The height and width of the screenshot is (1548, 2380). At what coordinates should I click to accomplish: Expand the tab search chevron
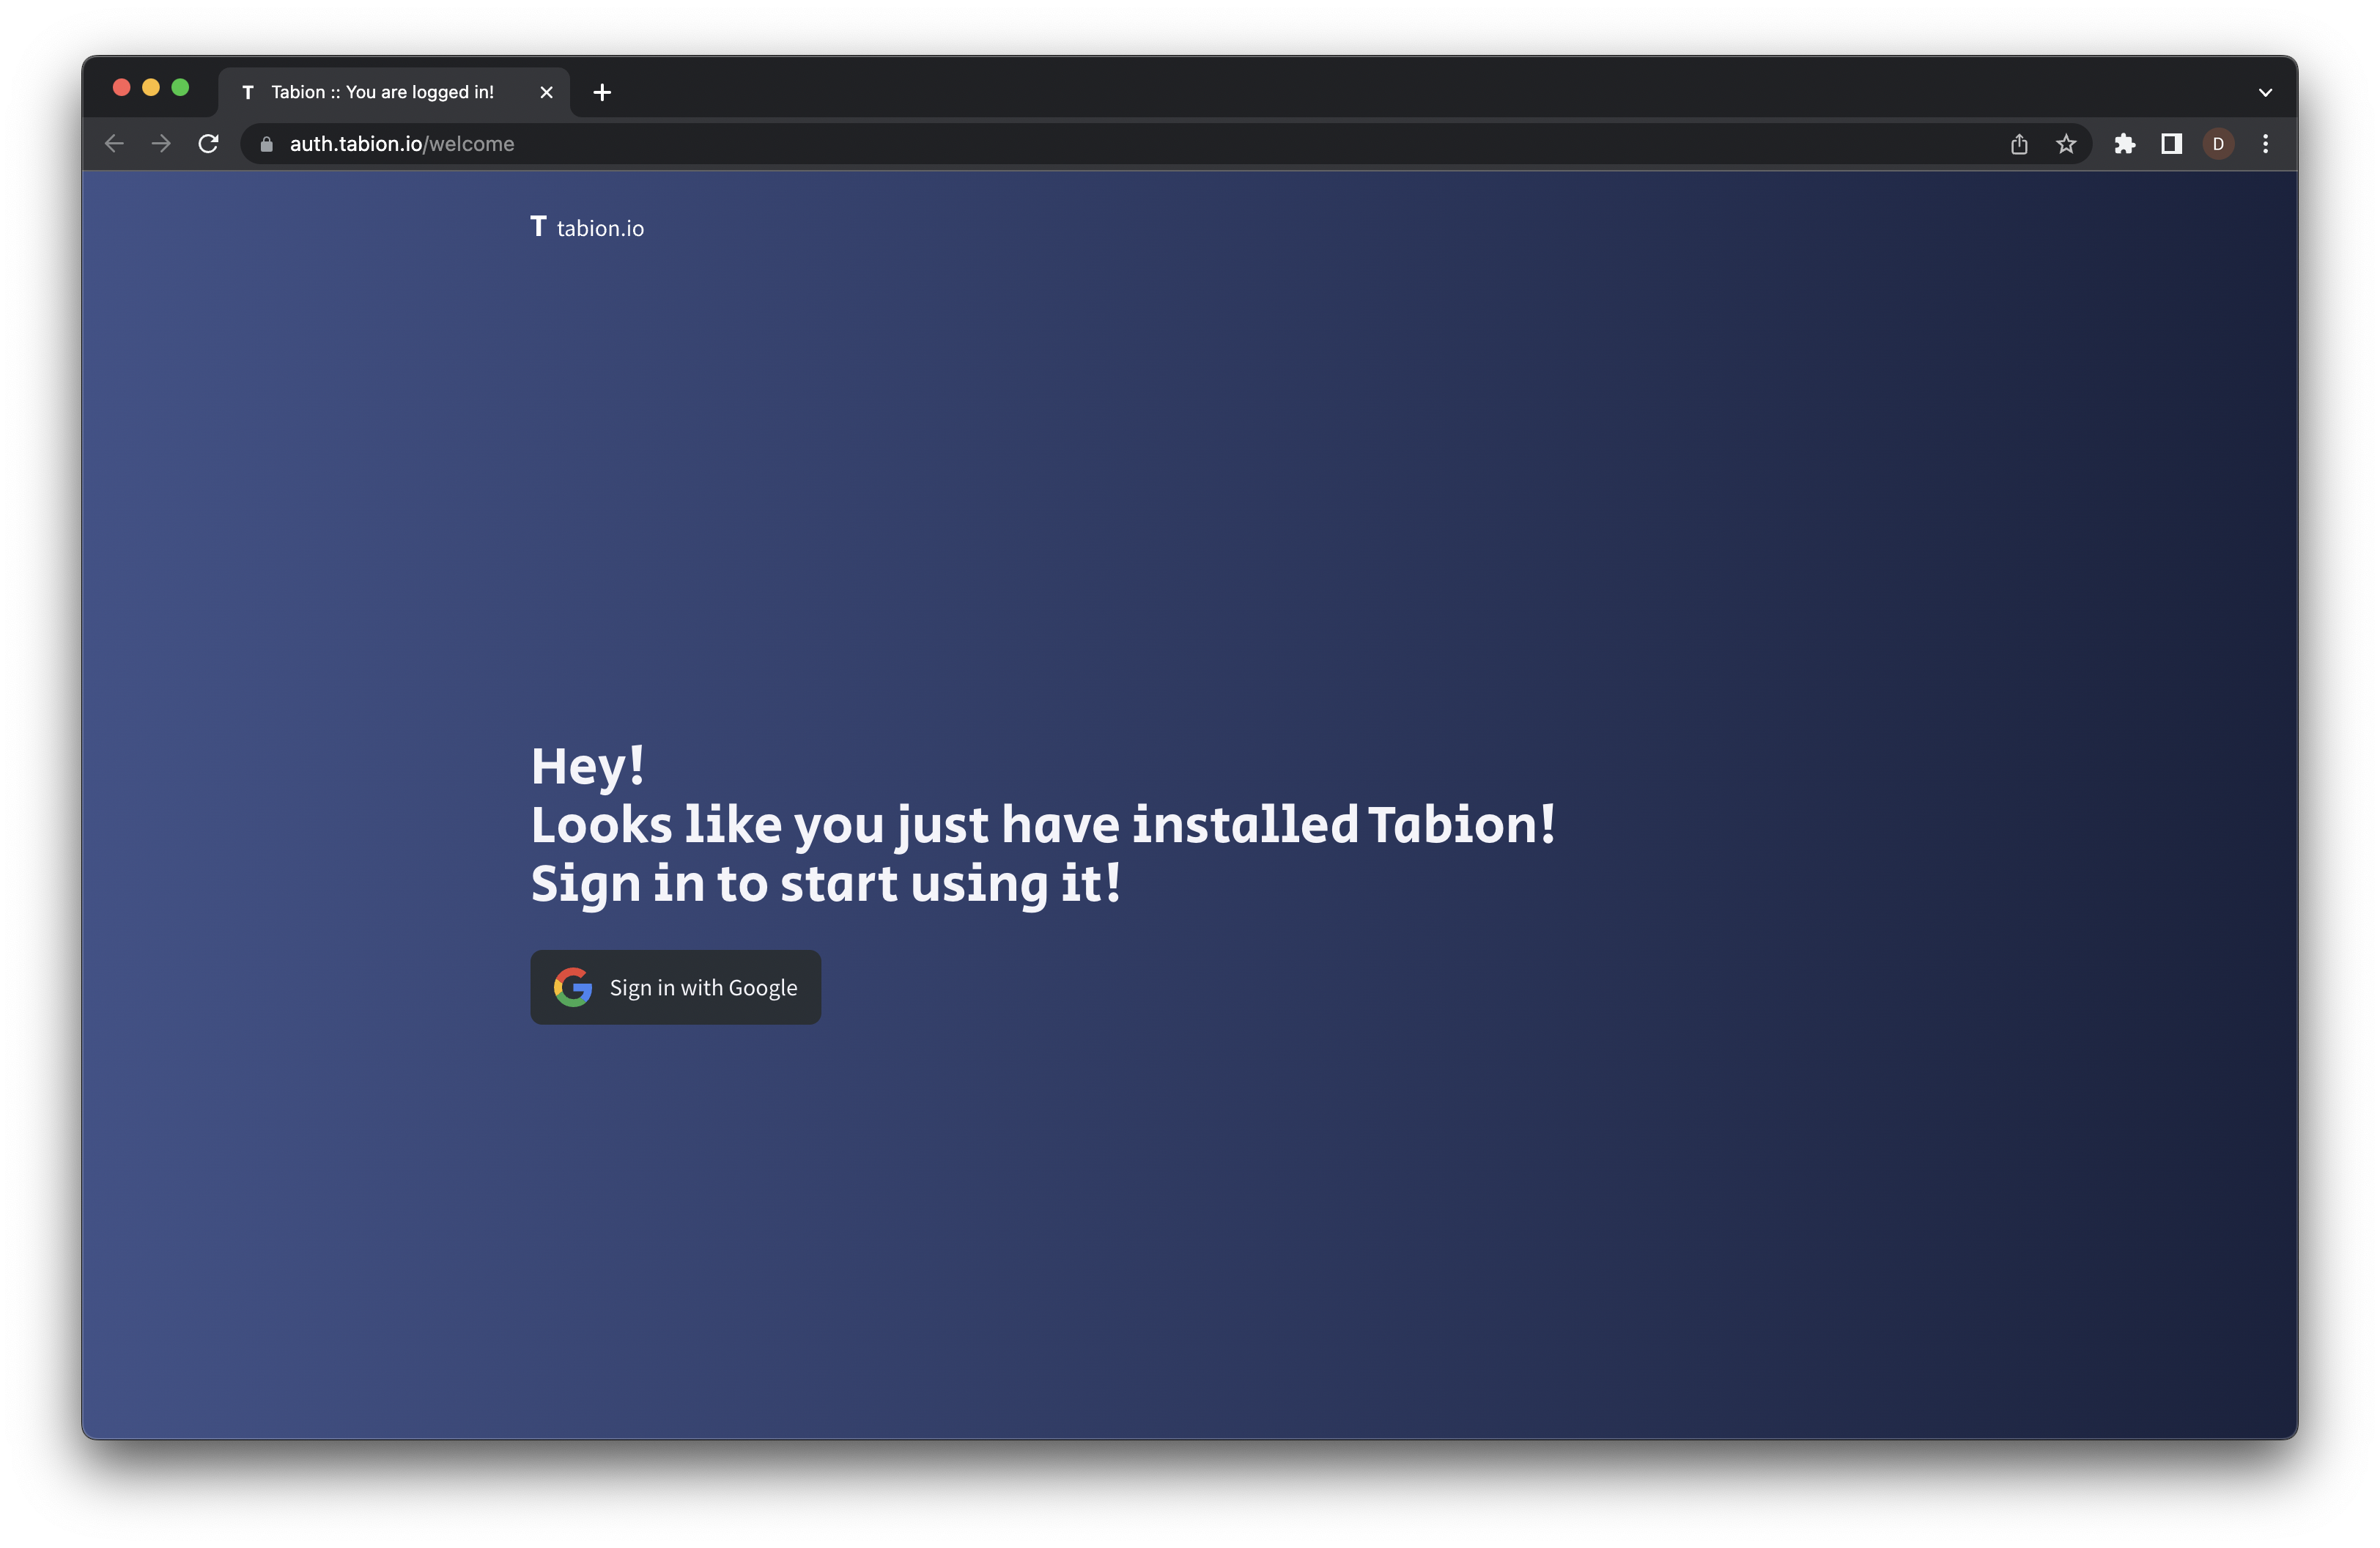[x=2265, y=92]
